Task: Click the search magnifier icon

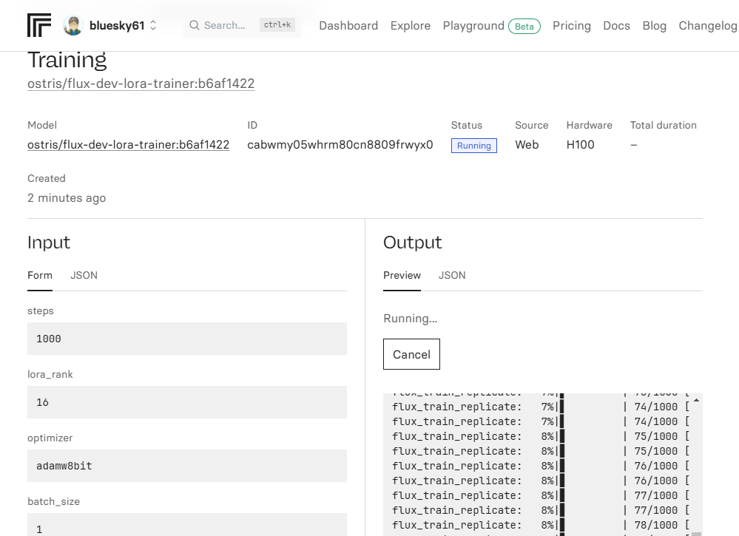Action: (194, 25)
